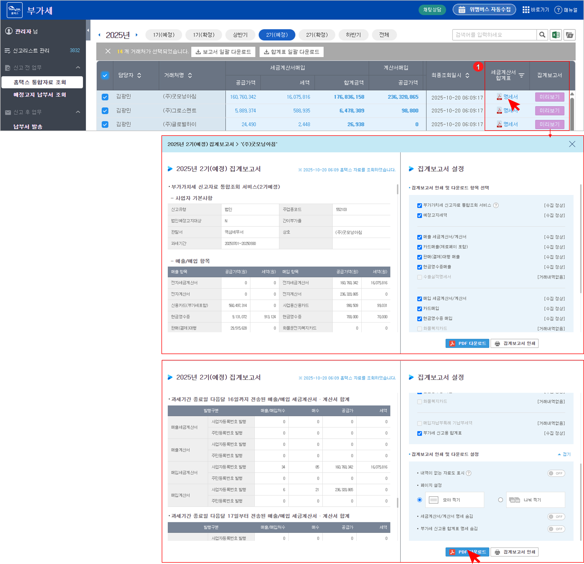Uncheck the 예정고지세액 checkbox

click(420, 216)
